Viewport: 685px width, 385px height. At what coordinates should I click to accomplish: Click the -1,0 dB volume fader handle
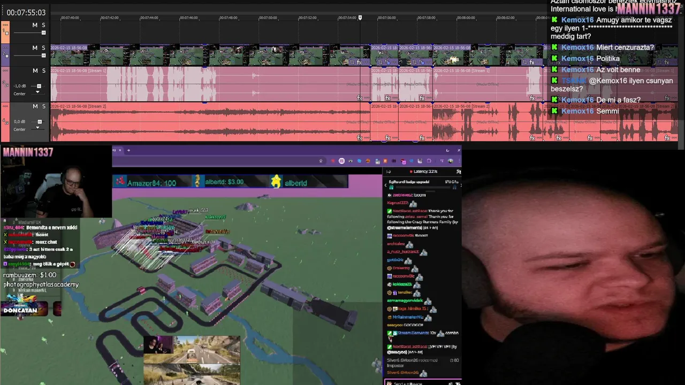coord(39,86)
